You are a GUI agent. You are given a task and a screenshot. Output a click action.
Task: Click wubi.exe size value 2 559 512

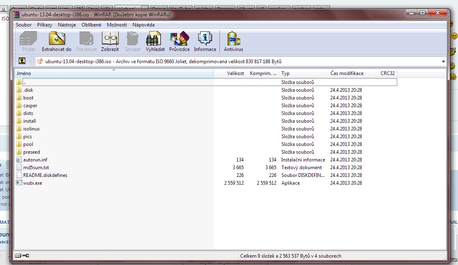coord(234,183)
